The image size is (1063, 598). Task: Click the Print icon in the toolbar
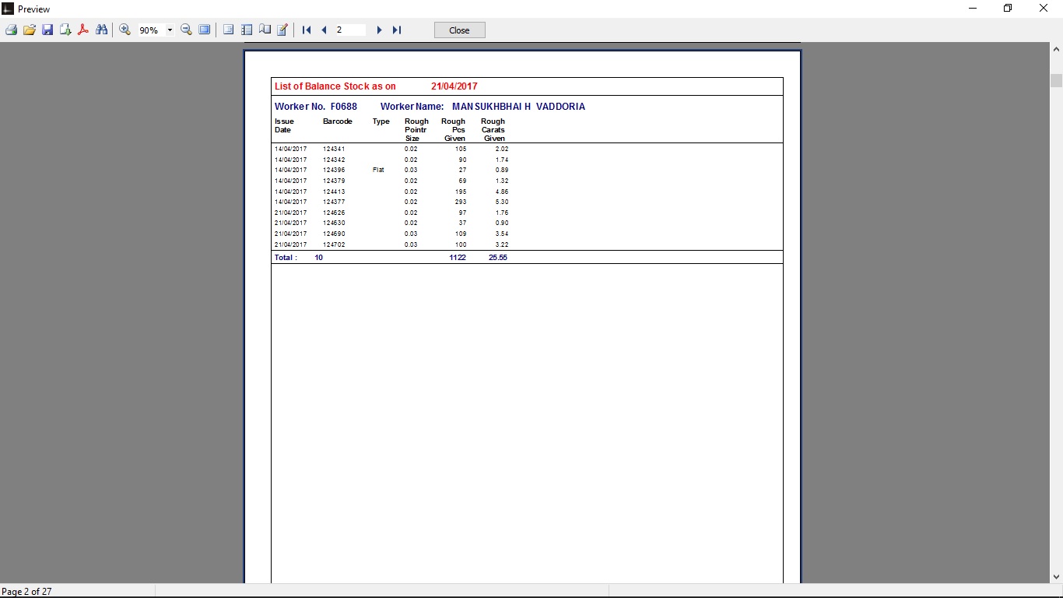pos(11,30)
